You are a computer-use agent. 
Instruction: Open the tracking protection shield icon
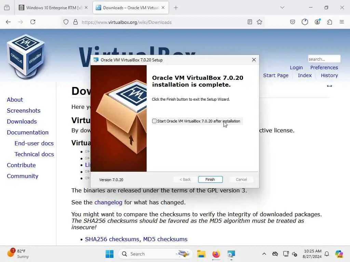pos(66,22)
